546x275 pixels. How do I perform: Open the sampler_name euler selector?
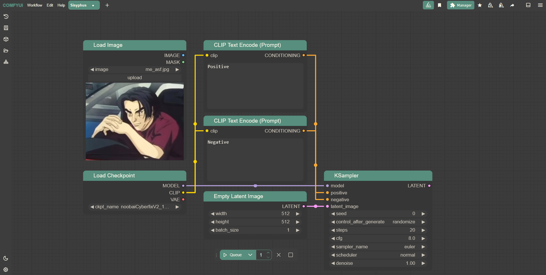(378, 247)
